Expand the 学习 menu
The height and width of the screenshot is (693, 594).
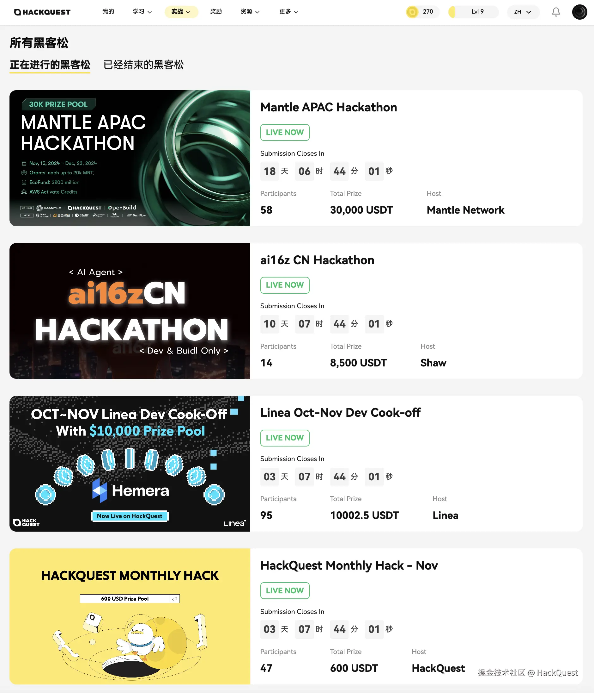tap(142, 12)
